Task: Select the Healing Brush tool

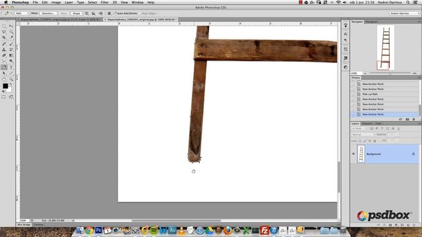Action: click(4, 44)
